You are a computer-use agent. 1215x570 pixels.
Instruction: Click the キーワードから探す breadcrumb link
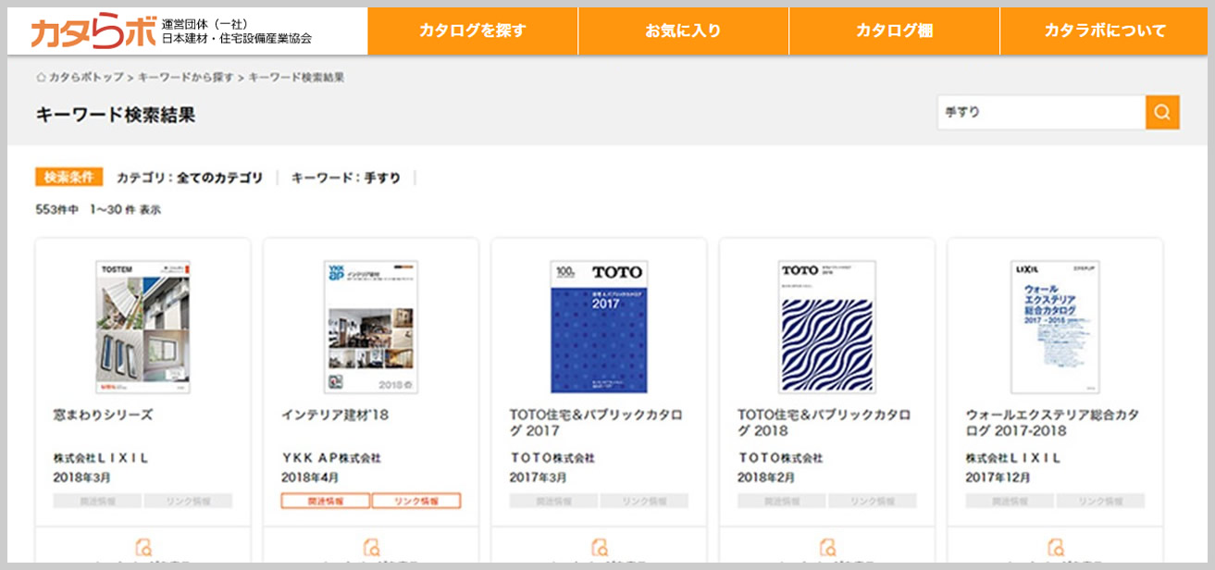(185, 78)
